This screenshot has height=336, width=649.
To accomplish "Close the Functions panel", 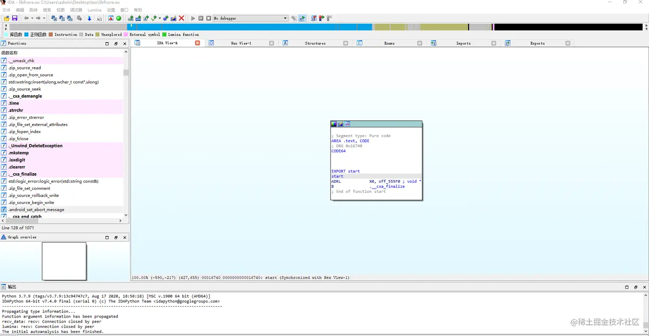I will [x=125, y=44].
